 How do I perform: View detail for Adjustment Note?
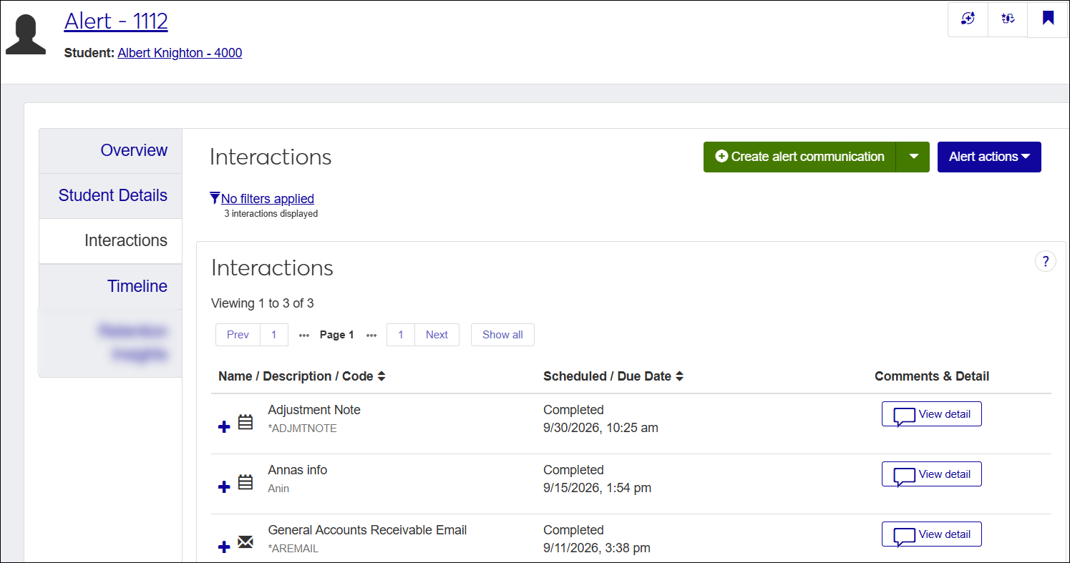point(931,414)
